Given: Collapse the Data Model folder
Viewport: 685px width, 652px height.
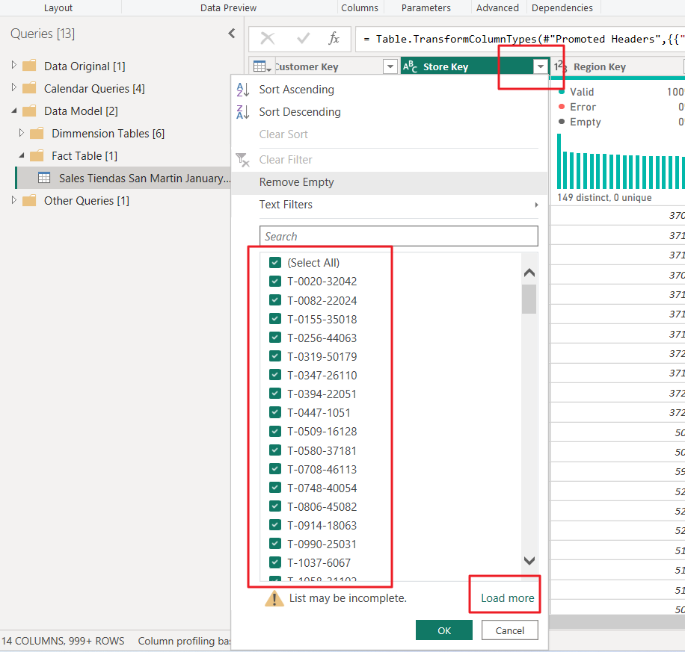Looking at the screenshot, I should [x=14, y=111].
